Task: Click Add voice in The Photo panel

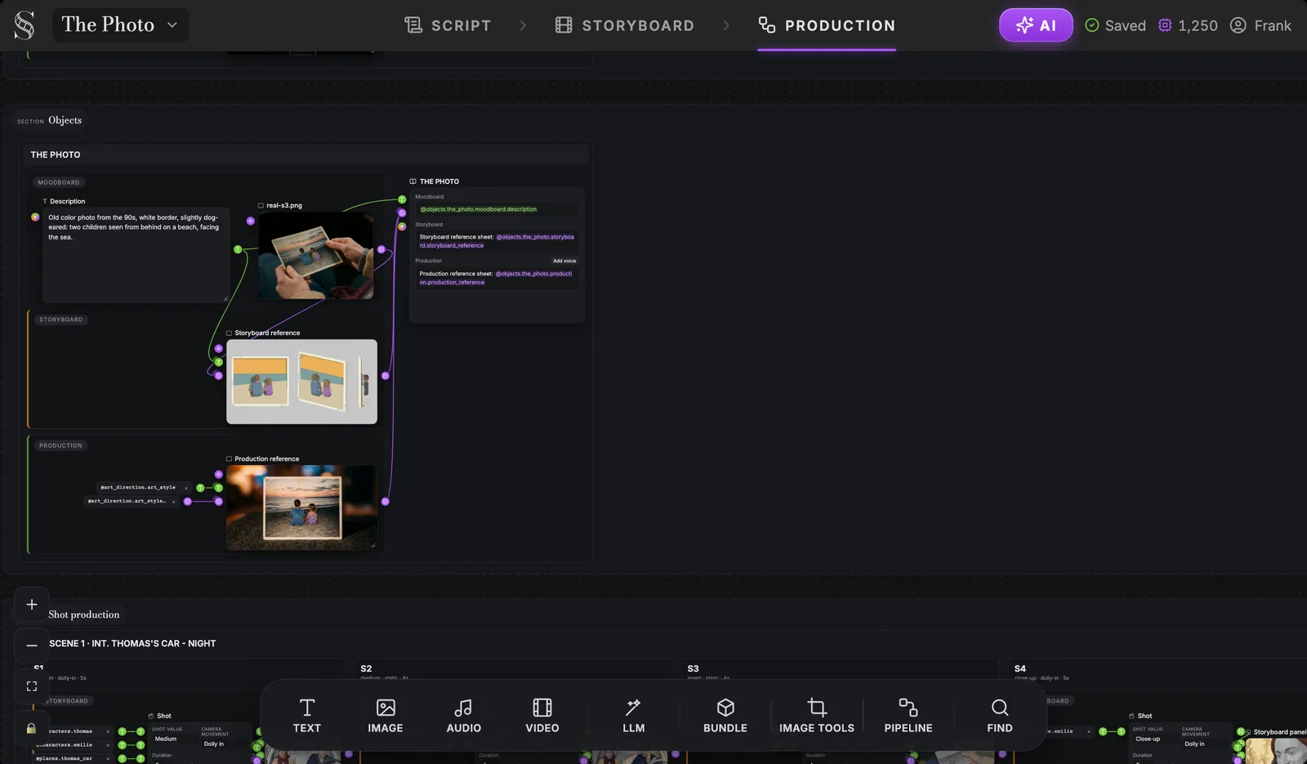Action: (564, 261)
